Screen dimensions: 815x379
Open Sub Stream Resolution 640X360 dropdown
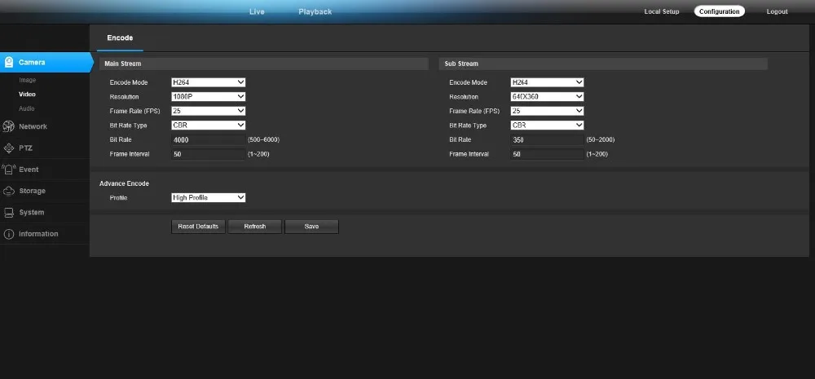(548, 97)
